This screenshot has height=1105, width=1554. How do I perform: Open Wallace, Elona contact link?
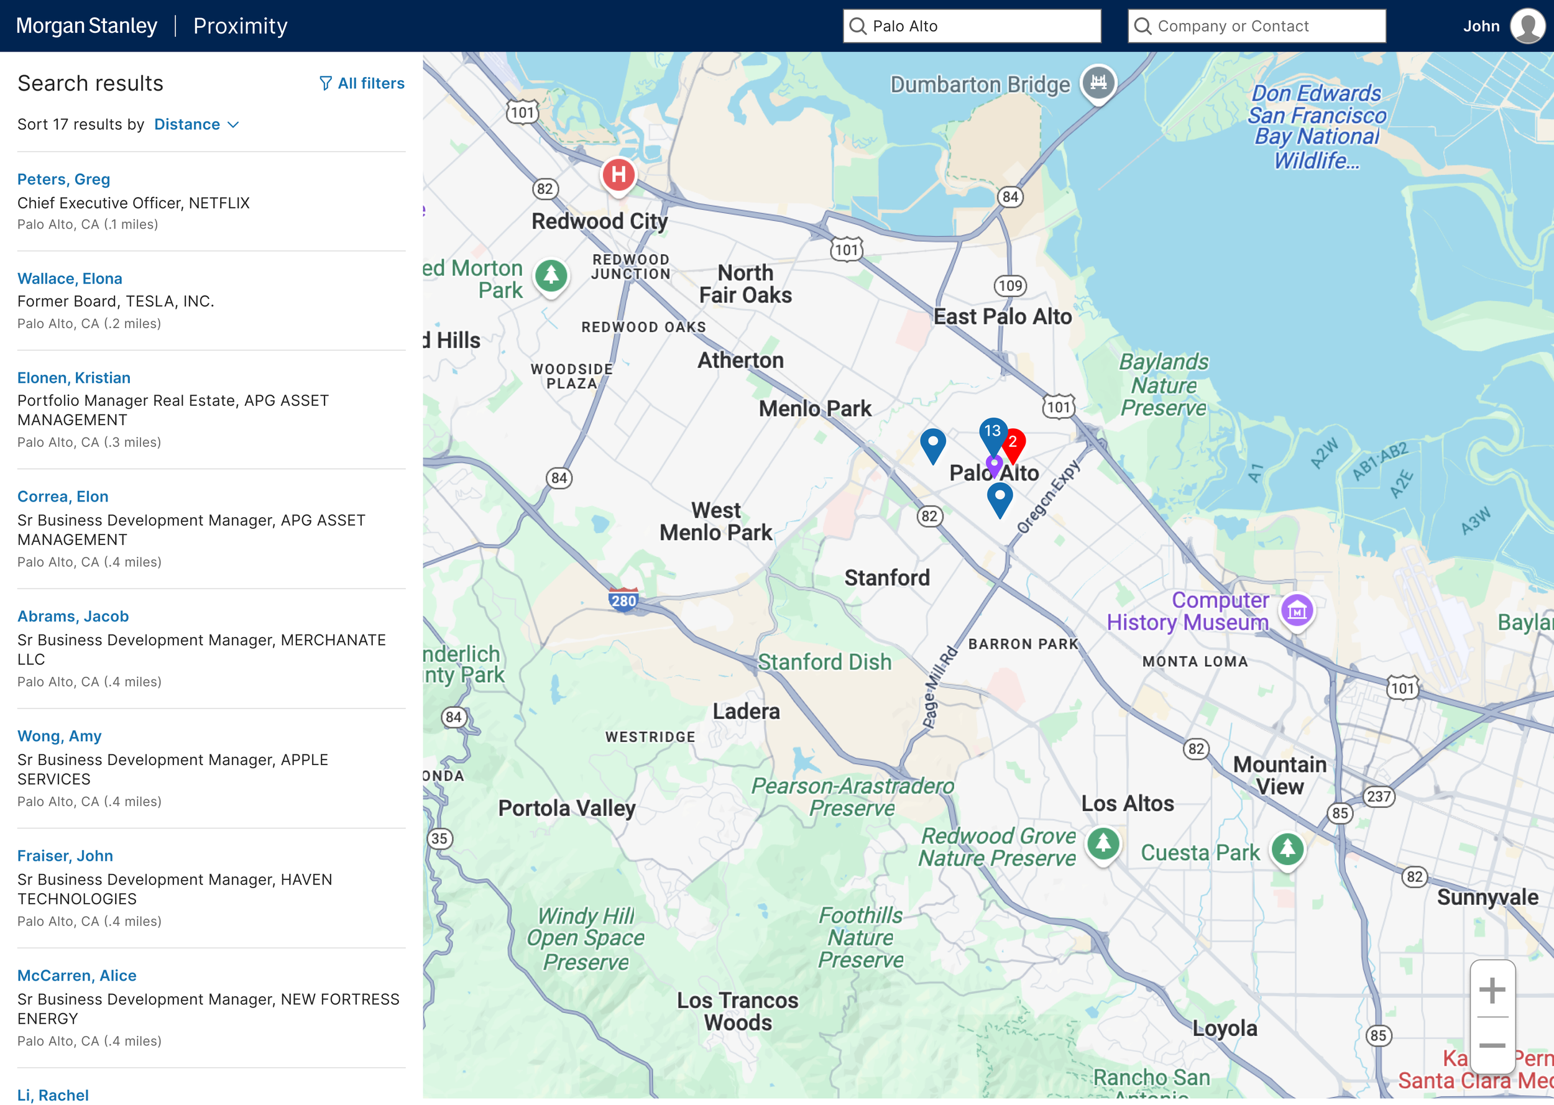(70, 278)
